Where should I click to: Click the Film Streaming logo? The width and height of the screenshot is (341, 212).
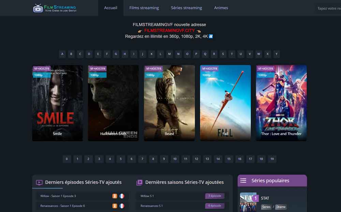(x=55, y=8)
